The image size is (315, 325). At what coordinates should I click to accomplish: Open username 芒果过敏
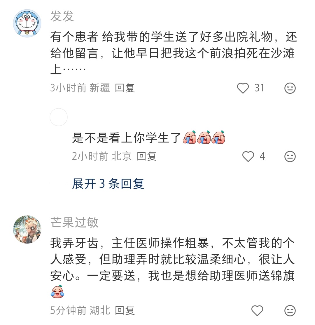pyautogui.click(x=74, y=222)
